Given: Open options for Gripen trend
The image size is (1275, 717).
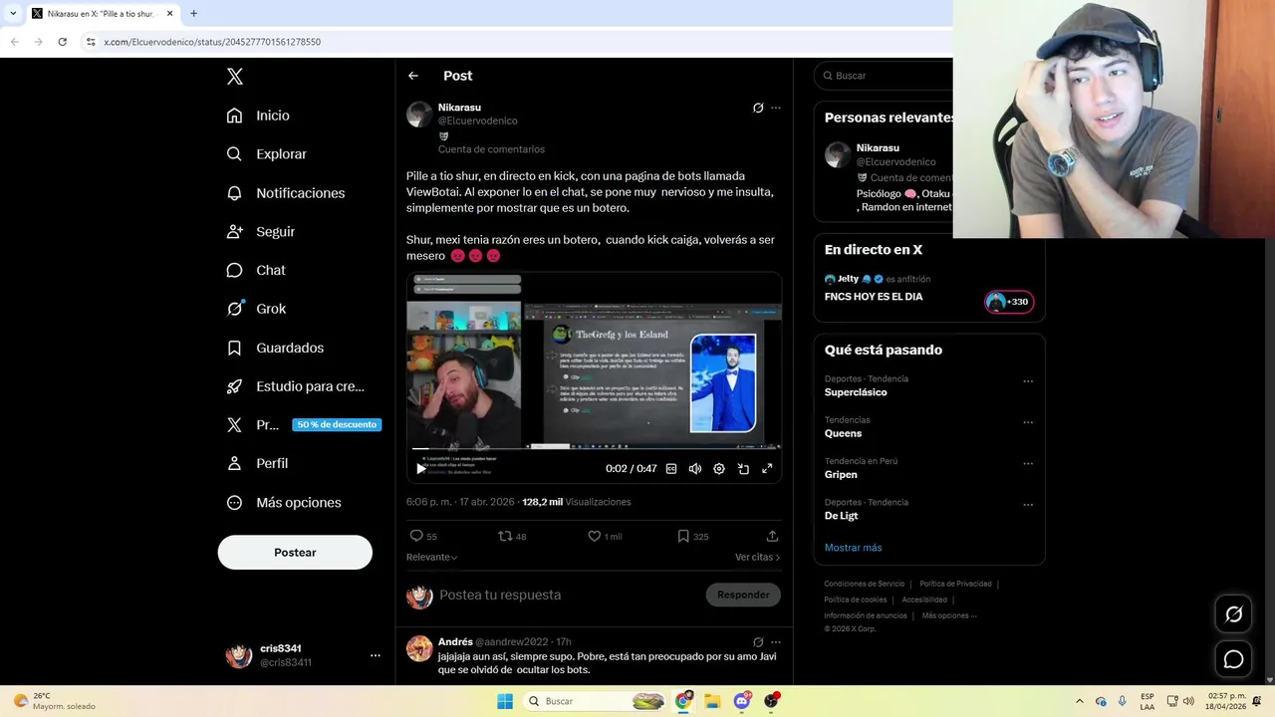Looking at the screenshot, I should point(1028,464).
